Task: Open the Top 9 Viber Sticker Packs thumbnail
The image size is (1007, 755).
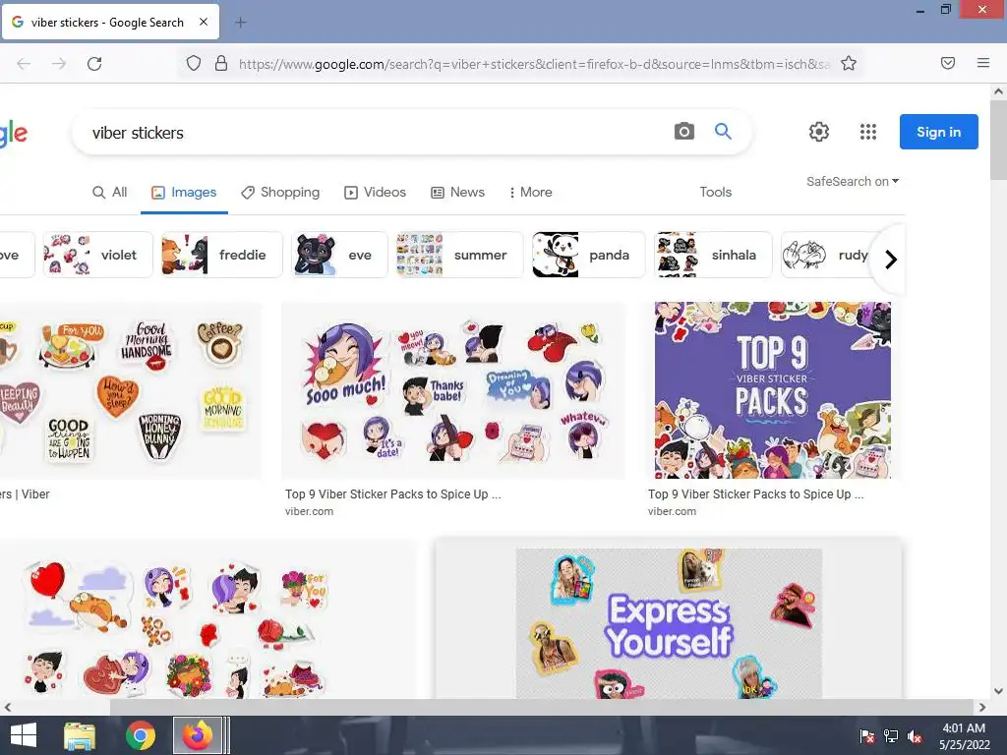Action: [773, 390]
